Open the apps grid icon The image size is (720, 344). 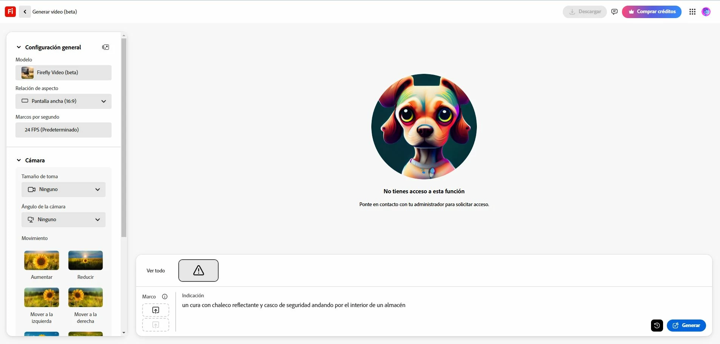pos(692,12)
